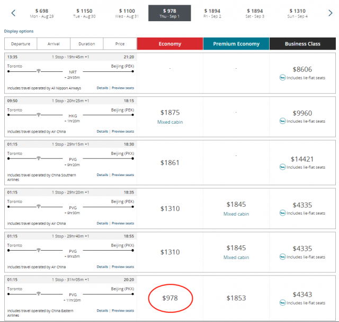The image size is (339, 322).
Task: Click lie-flat seat icon under $14421 fare
Action: [282, 167]
